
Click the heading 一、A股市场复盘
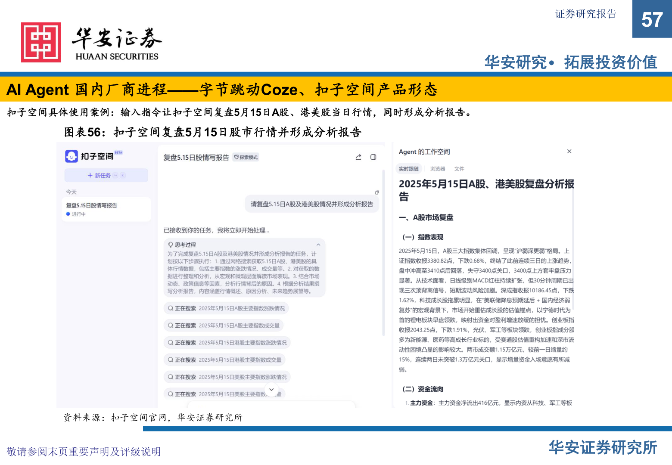point(426,217)
